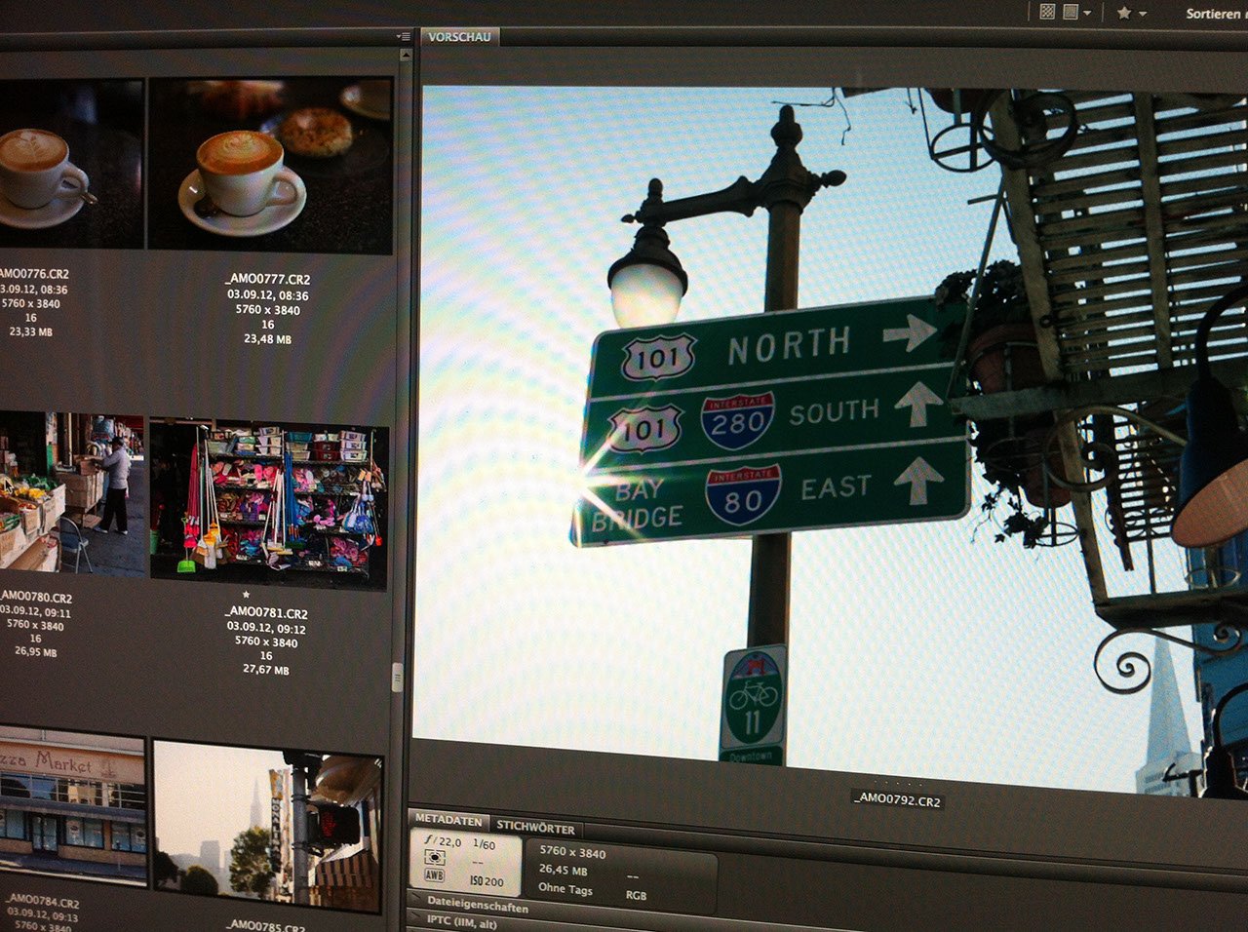Click the metering mode icon in metadata placard

(435, 858)
